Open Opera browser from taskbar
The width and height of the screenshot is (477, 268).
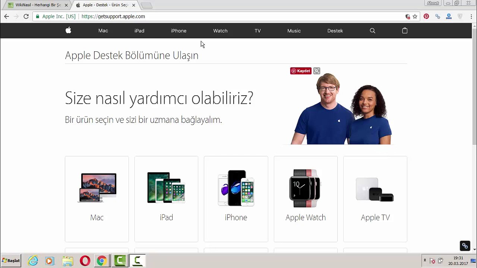coord(85,261)
